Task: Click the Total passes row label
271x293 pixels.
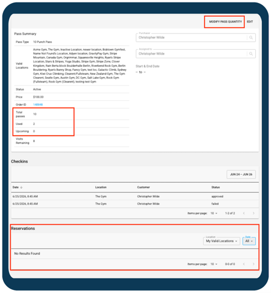Action: click(20, 114)
